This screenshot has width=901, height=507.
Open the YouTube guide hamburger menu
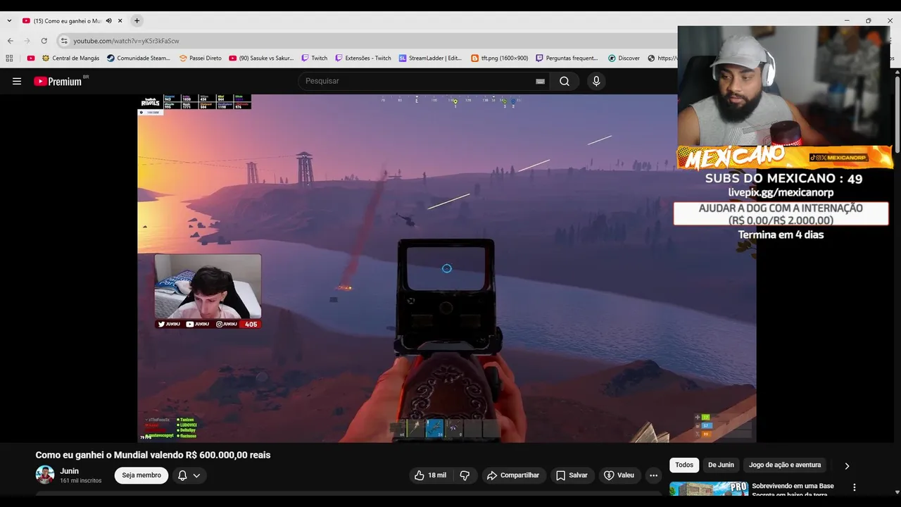[x=17, y=81]
